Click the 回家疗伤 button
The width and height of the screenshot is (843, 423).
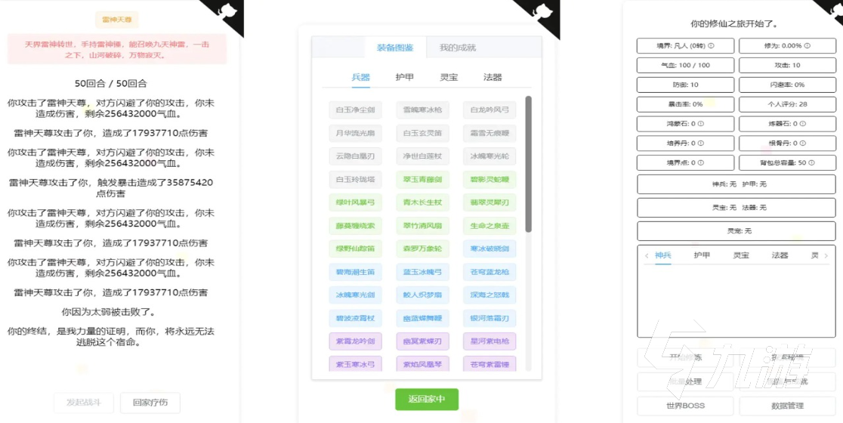[x=150, y=403]
